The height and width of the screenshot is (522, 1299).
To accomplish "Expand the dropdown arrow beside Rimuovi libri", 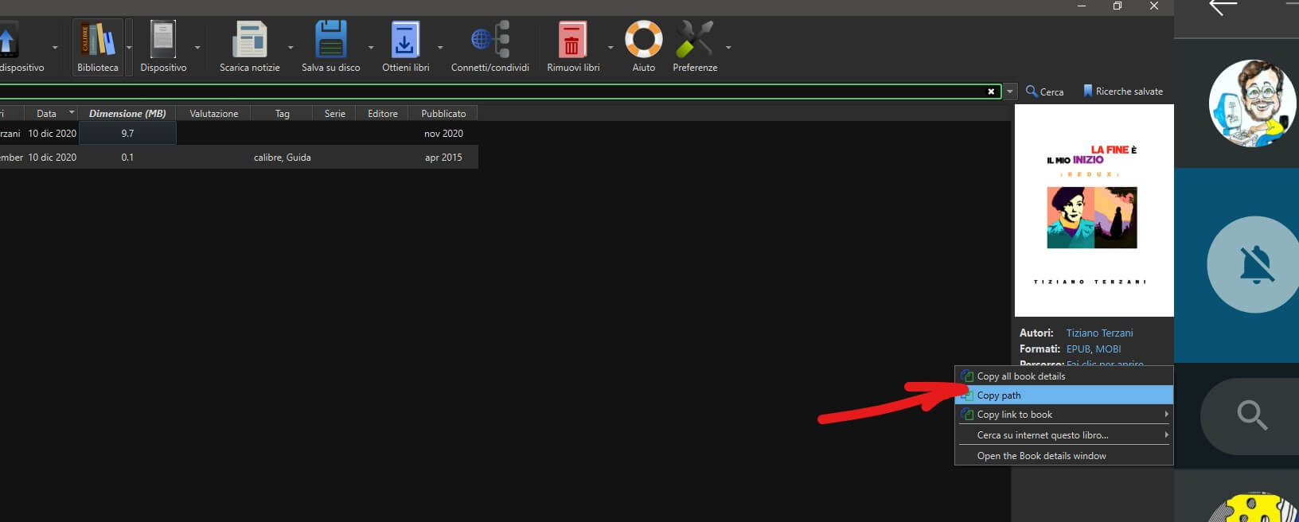I will tap(610, 48).
